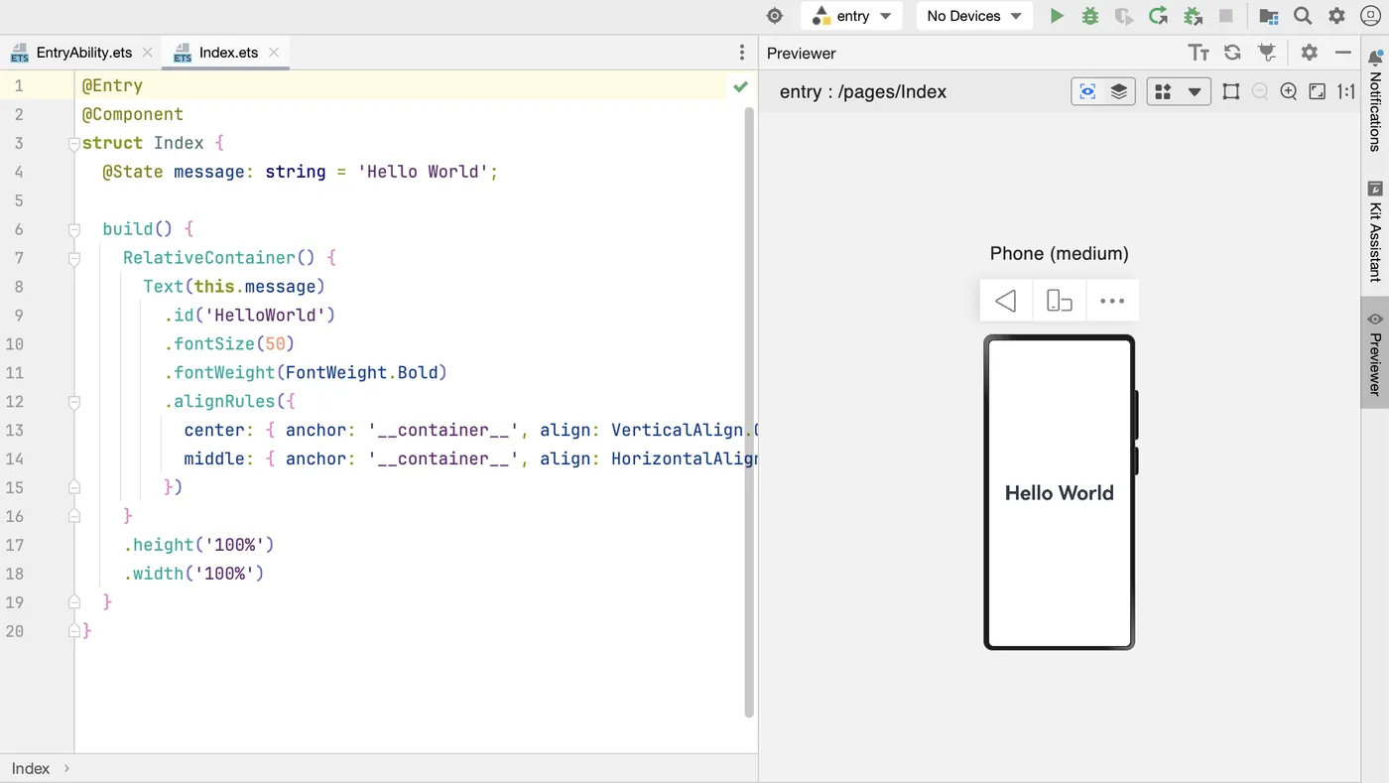Click the fold end marker on line 20
The image size is (1389, 783).
(x=74, y=631)
